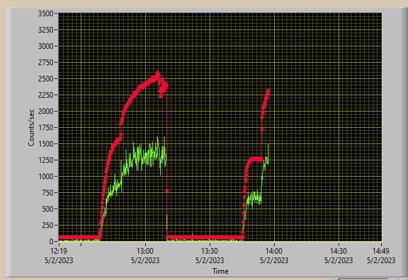Click the isolated red point at 750
The height and width of the screenshot is (280, 408).
point(167,191)
